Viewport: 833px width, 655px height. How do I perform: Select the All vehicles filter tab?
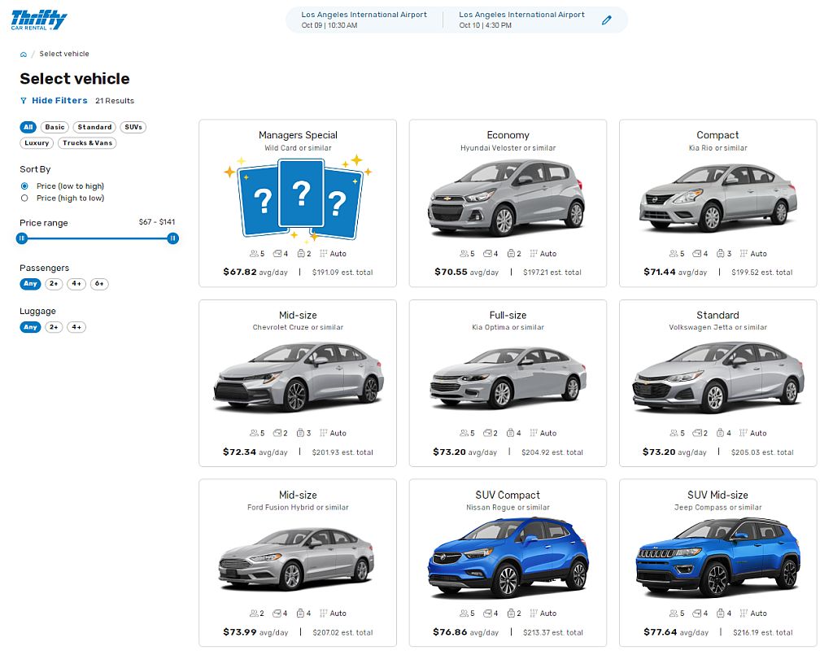point(28,127)
